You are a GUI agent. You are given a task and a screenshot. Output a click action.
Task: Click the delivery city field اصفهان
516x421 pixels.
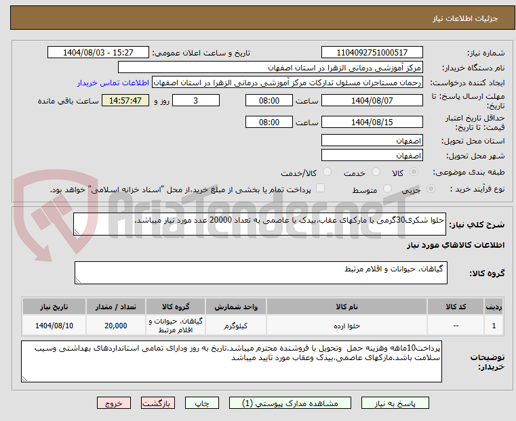pyautogui.click(x=372, y=155)
